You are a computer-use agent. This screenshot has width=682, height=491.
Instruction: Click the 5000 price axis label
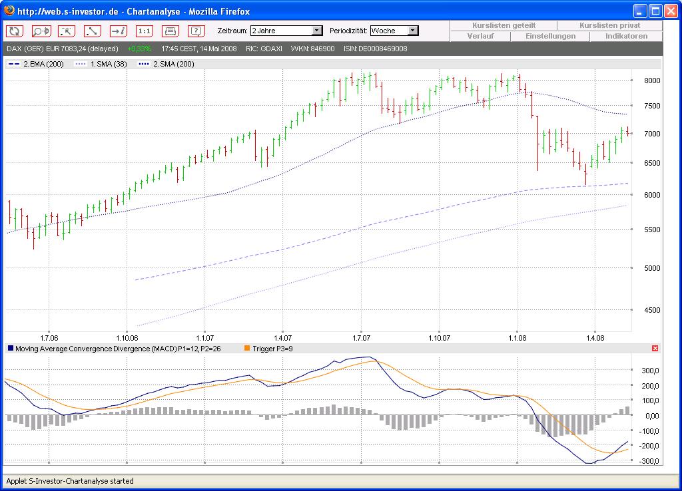(x=652, y=268)
